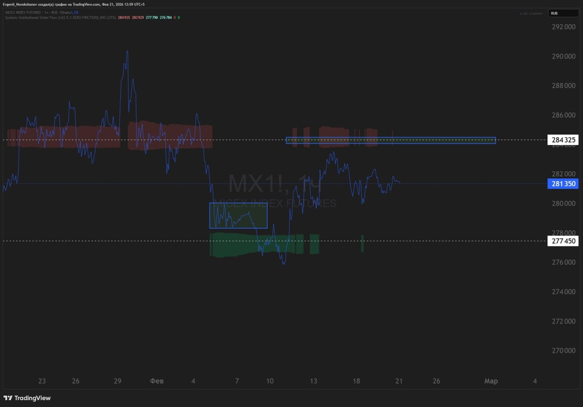The image size is (583, 407).
Task: Click the TradingView logo at bottom left
Action: pyautogui.click(x=27, y=398)
